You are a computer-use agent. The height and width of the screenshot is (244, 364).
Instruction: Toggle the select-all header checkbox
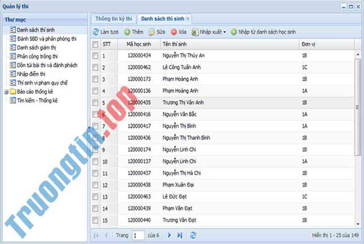click(x=95, y=44)
